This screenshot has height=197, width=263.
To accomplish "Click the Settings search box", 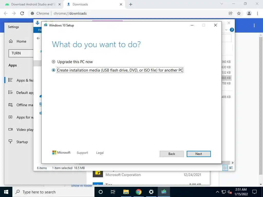I will point(21,53).
